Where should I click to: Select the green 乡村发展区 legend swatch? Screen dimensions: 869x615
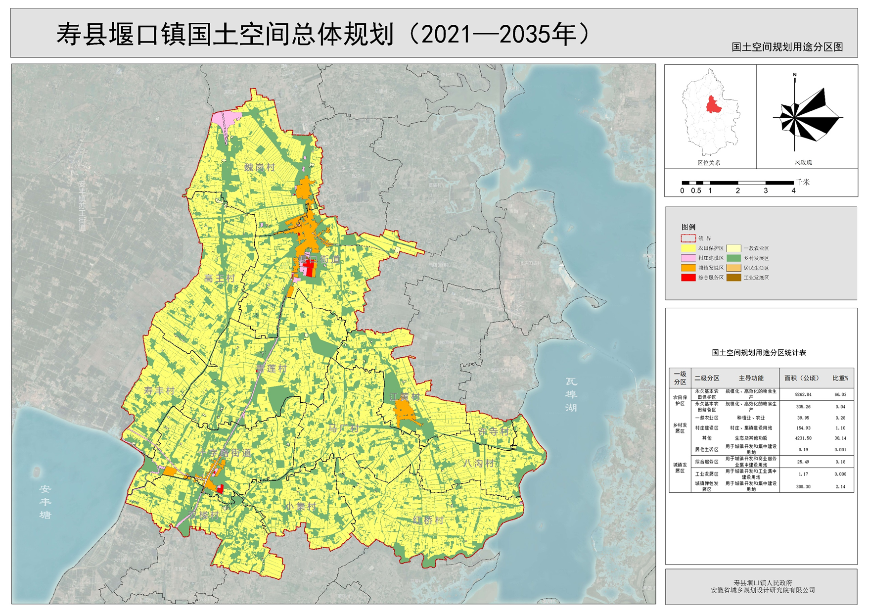(x=733, y=258)
